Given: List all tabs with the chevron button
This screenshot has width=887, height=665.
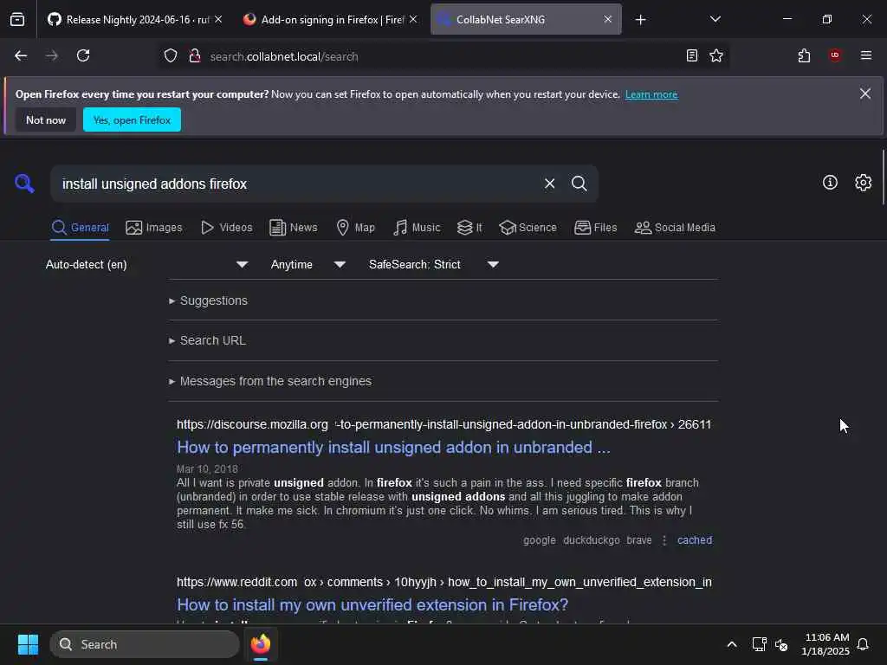Looking at the screenshot, I should [715, 20].
